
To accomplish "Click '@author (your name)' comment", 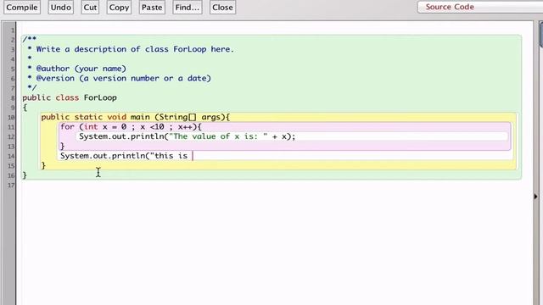I will pos(81,69).
